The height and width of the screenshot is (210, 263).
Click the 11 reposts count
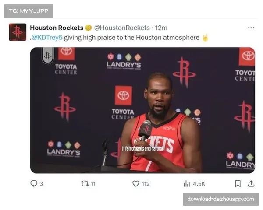click(x=93, y=184)
